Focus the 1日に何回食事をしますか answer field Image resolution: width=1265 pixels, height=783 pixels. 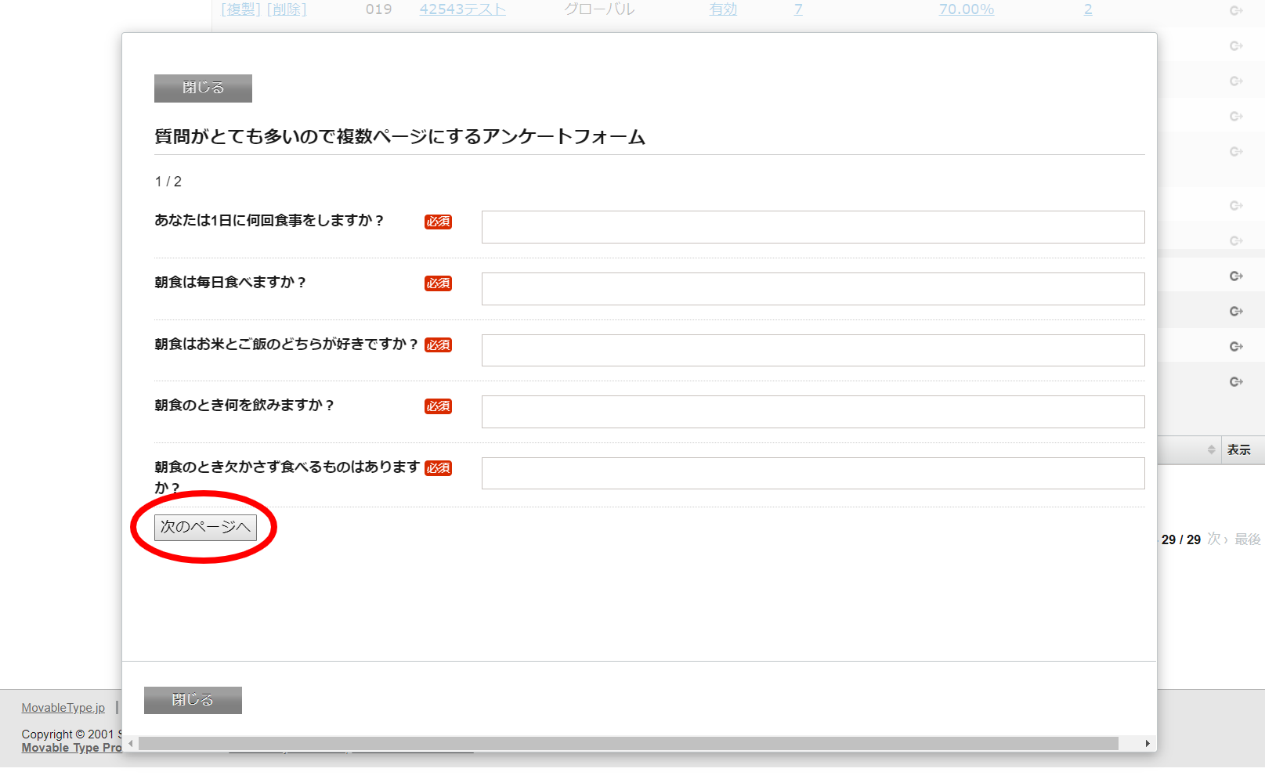[812, 227]
